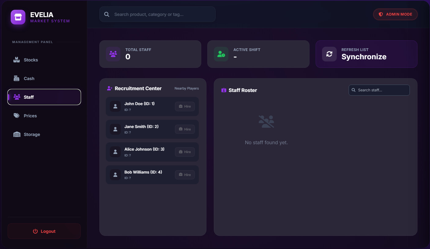Hire Jane Smith

[x=185, y=129]
